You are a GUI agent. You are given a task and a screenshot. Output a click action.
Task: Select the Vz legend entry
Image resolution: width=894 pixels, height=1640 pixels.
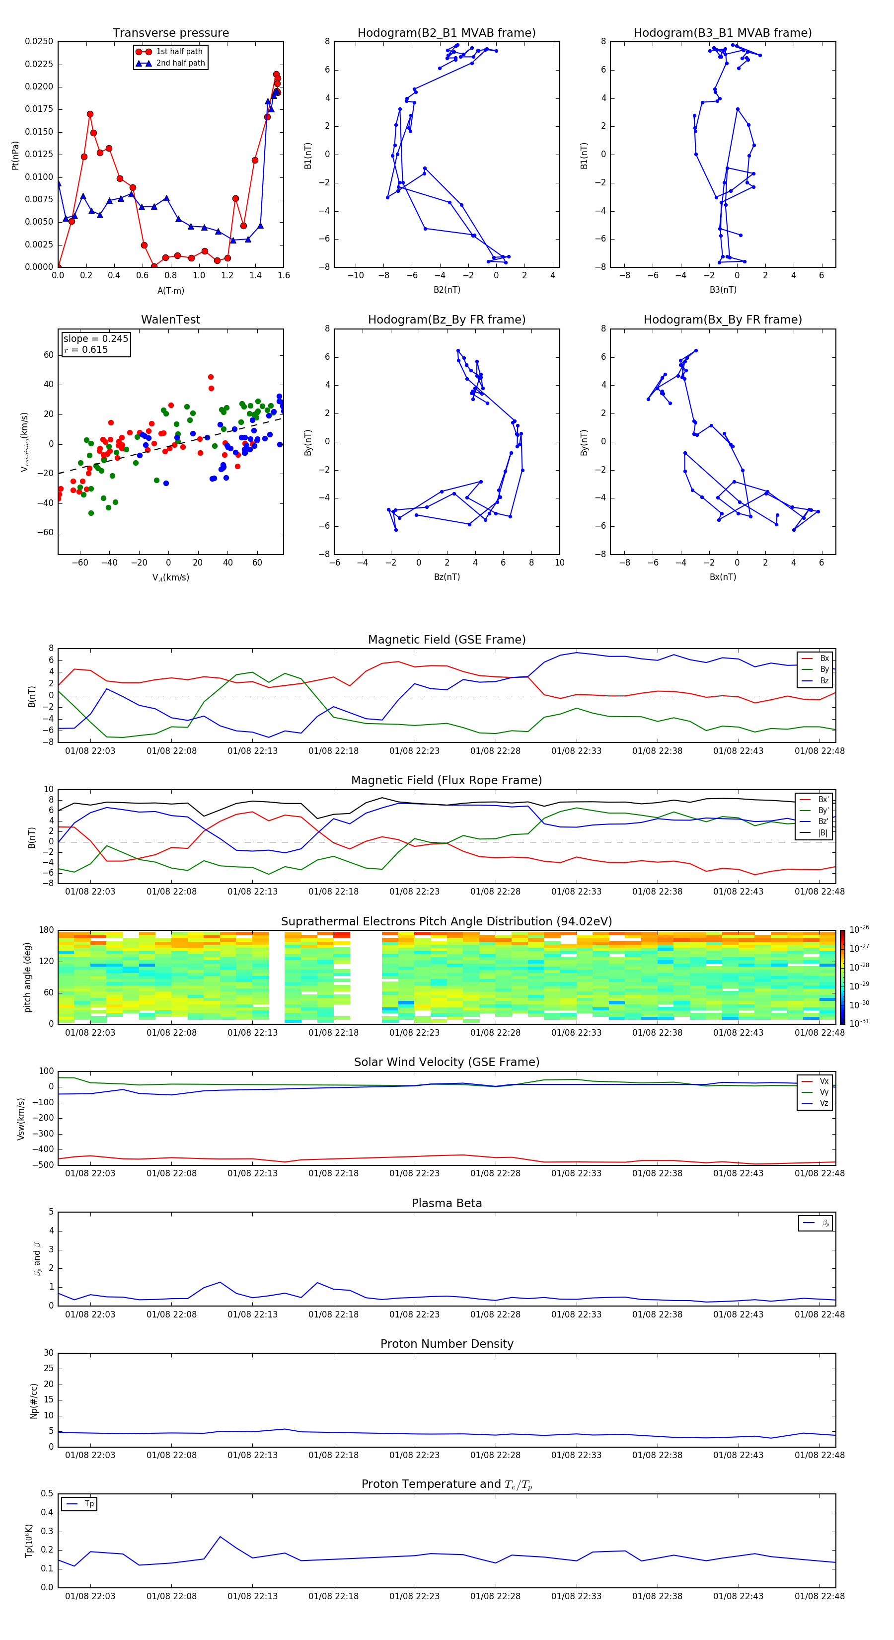[x=815, y=1103]
